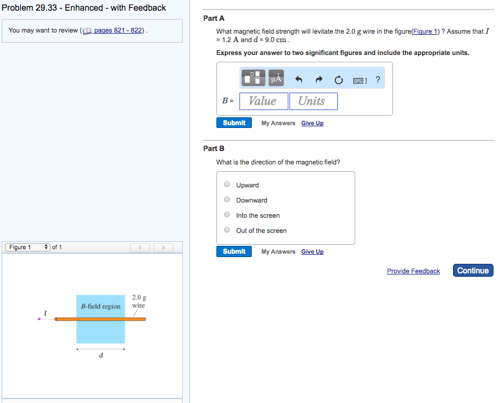Click the right figure navigation arrow
Screen dimensions: 498x403
(x=164, y=247)
